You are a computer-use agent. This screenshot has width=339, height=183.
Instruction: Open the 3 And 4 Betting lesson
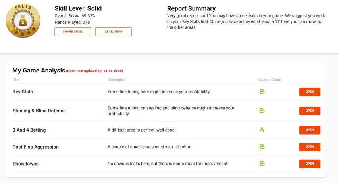coord(310,130)
